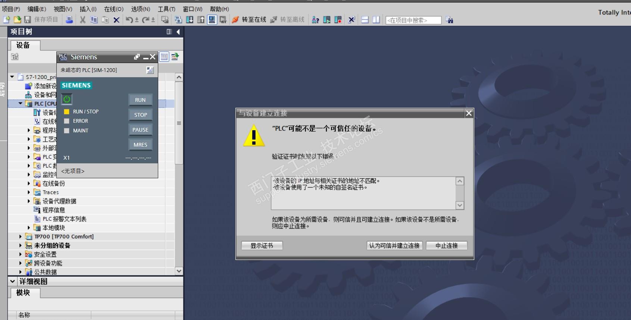The image size is (631, 320).
Task: Click the start CPU toolbar icon
Action: coord(327,20)
